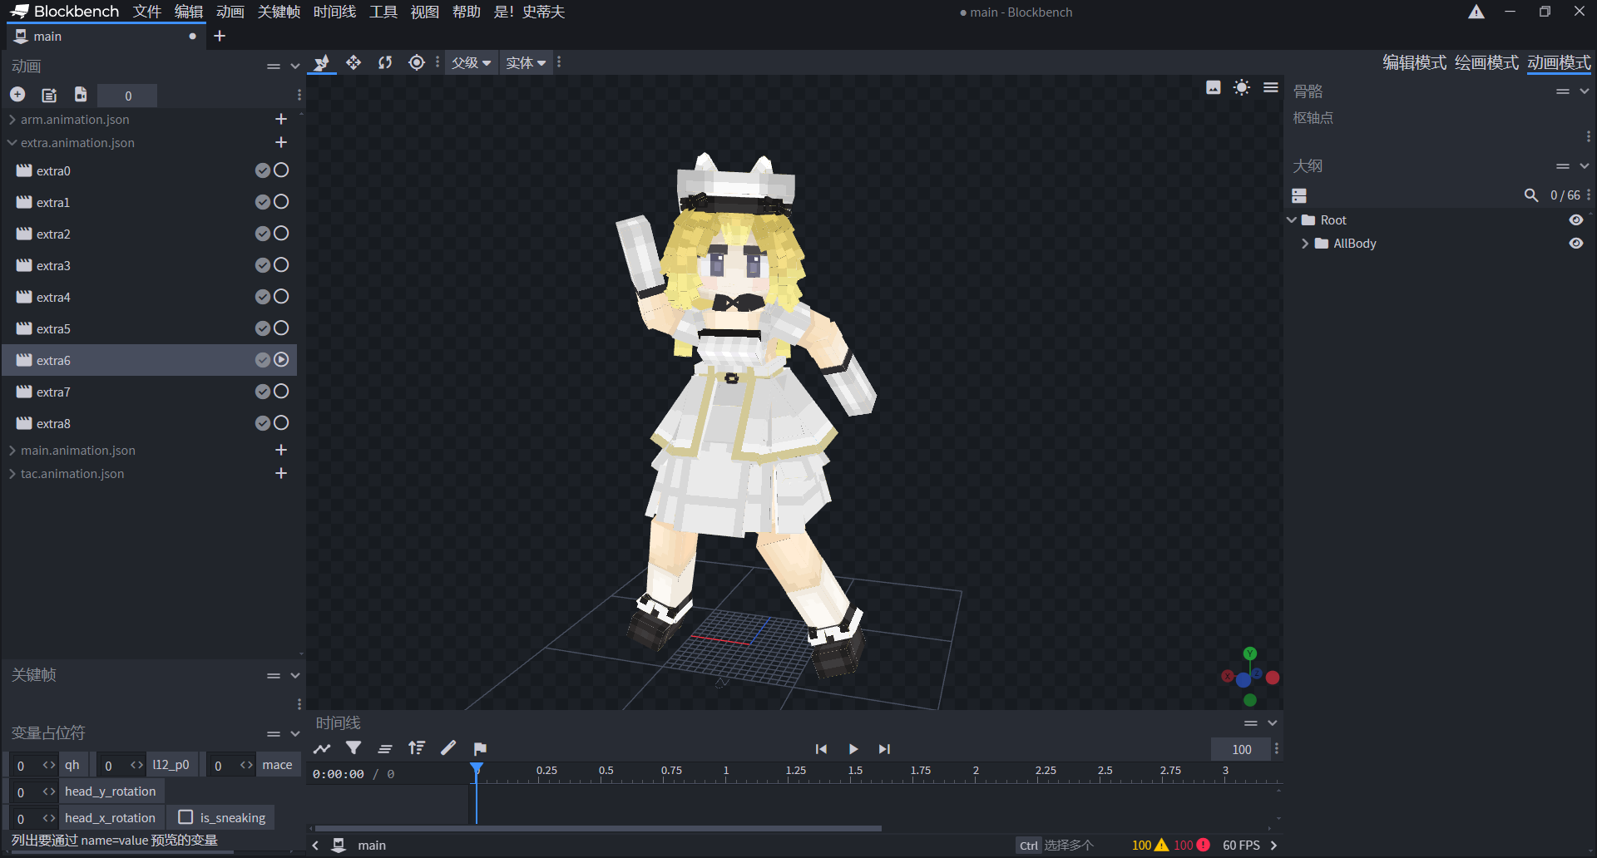Click the outliner search magnifier icon
The width and height of the screenshot is (1597, 858).
pyautogui.click(x=1531, y=195)
